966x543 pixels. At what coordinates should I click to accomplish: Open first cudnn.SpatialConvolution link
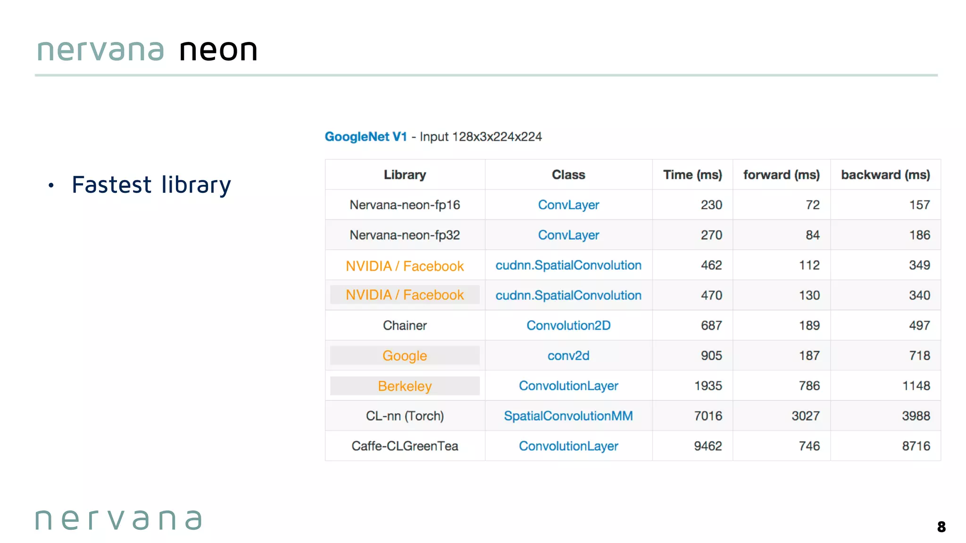tap(568, 265)
